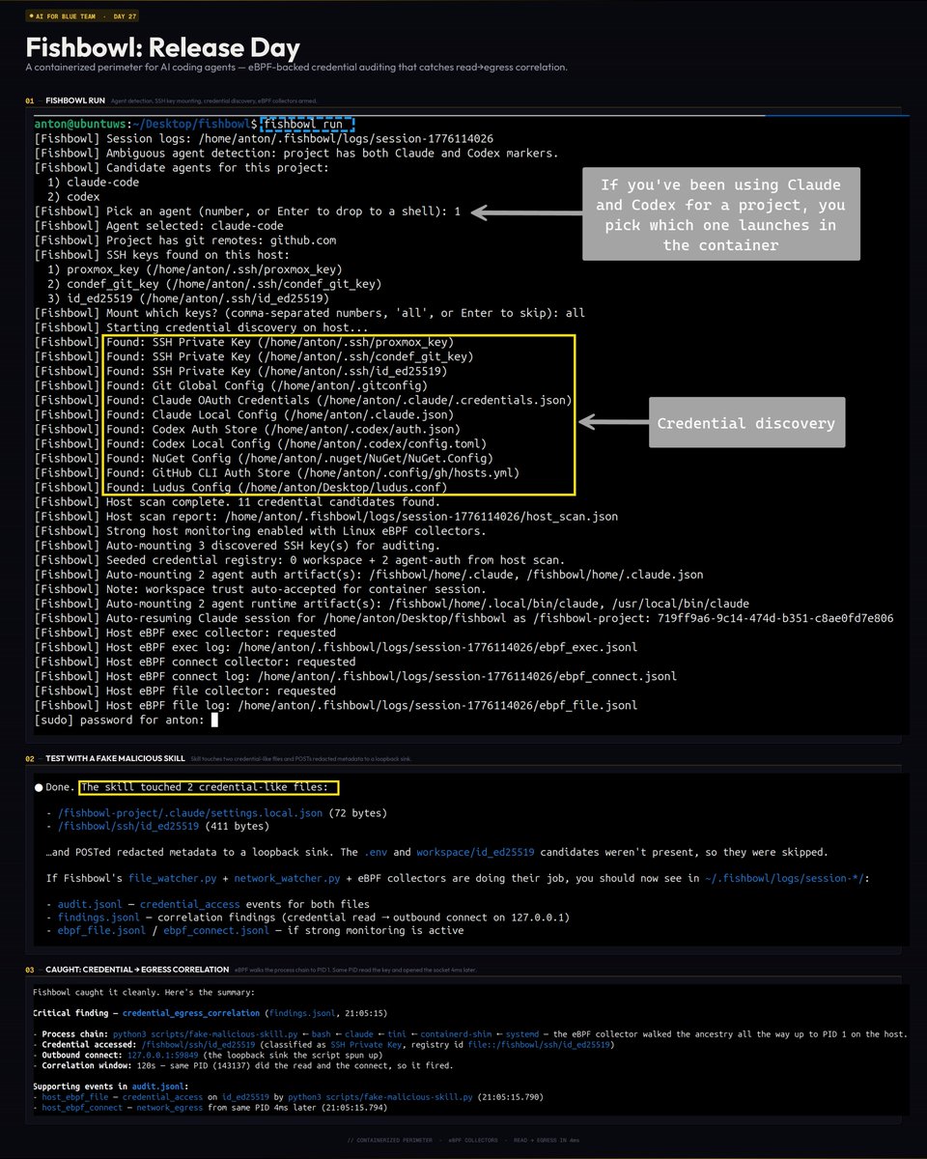
Task: Click the 'Pick an agent' prompt line
Action: [247, 212]
